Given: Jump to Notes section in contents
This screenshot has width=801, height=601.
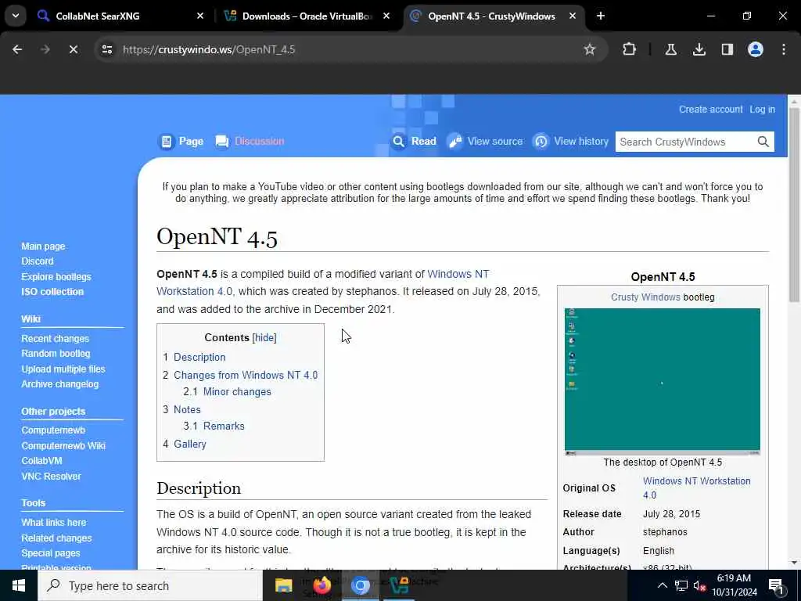Looking at the screenshot, I should click(x=187, y=410).
